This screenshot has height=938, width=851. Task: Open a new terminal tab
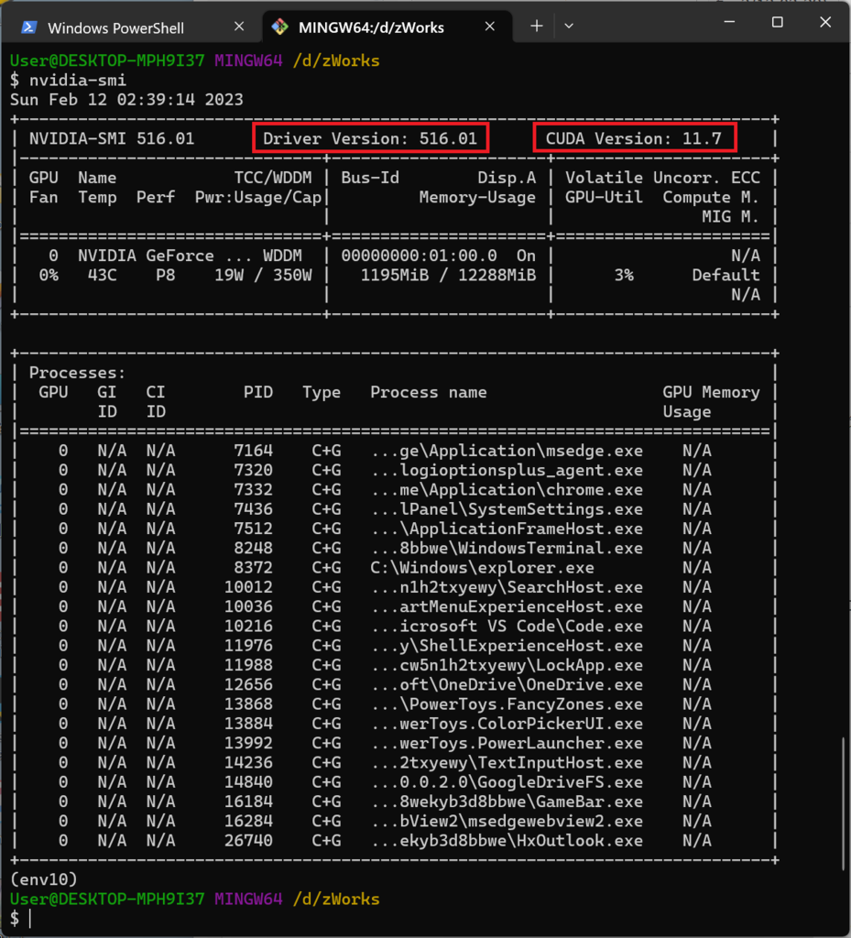click(537, 26)
